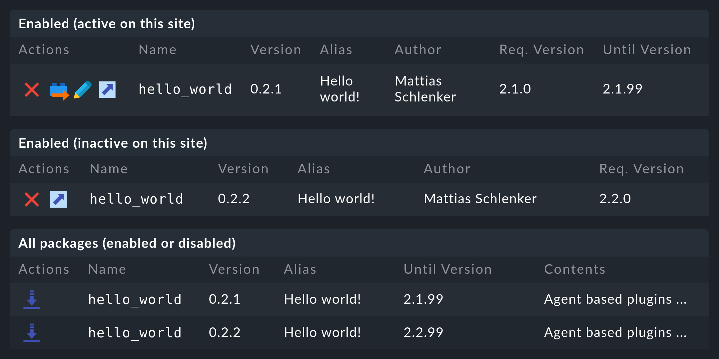This screenshot has width=719, height=359.
Task: Click Contents text for hello_world 0.2.2
Action: pos(615,333)
